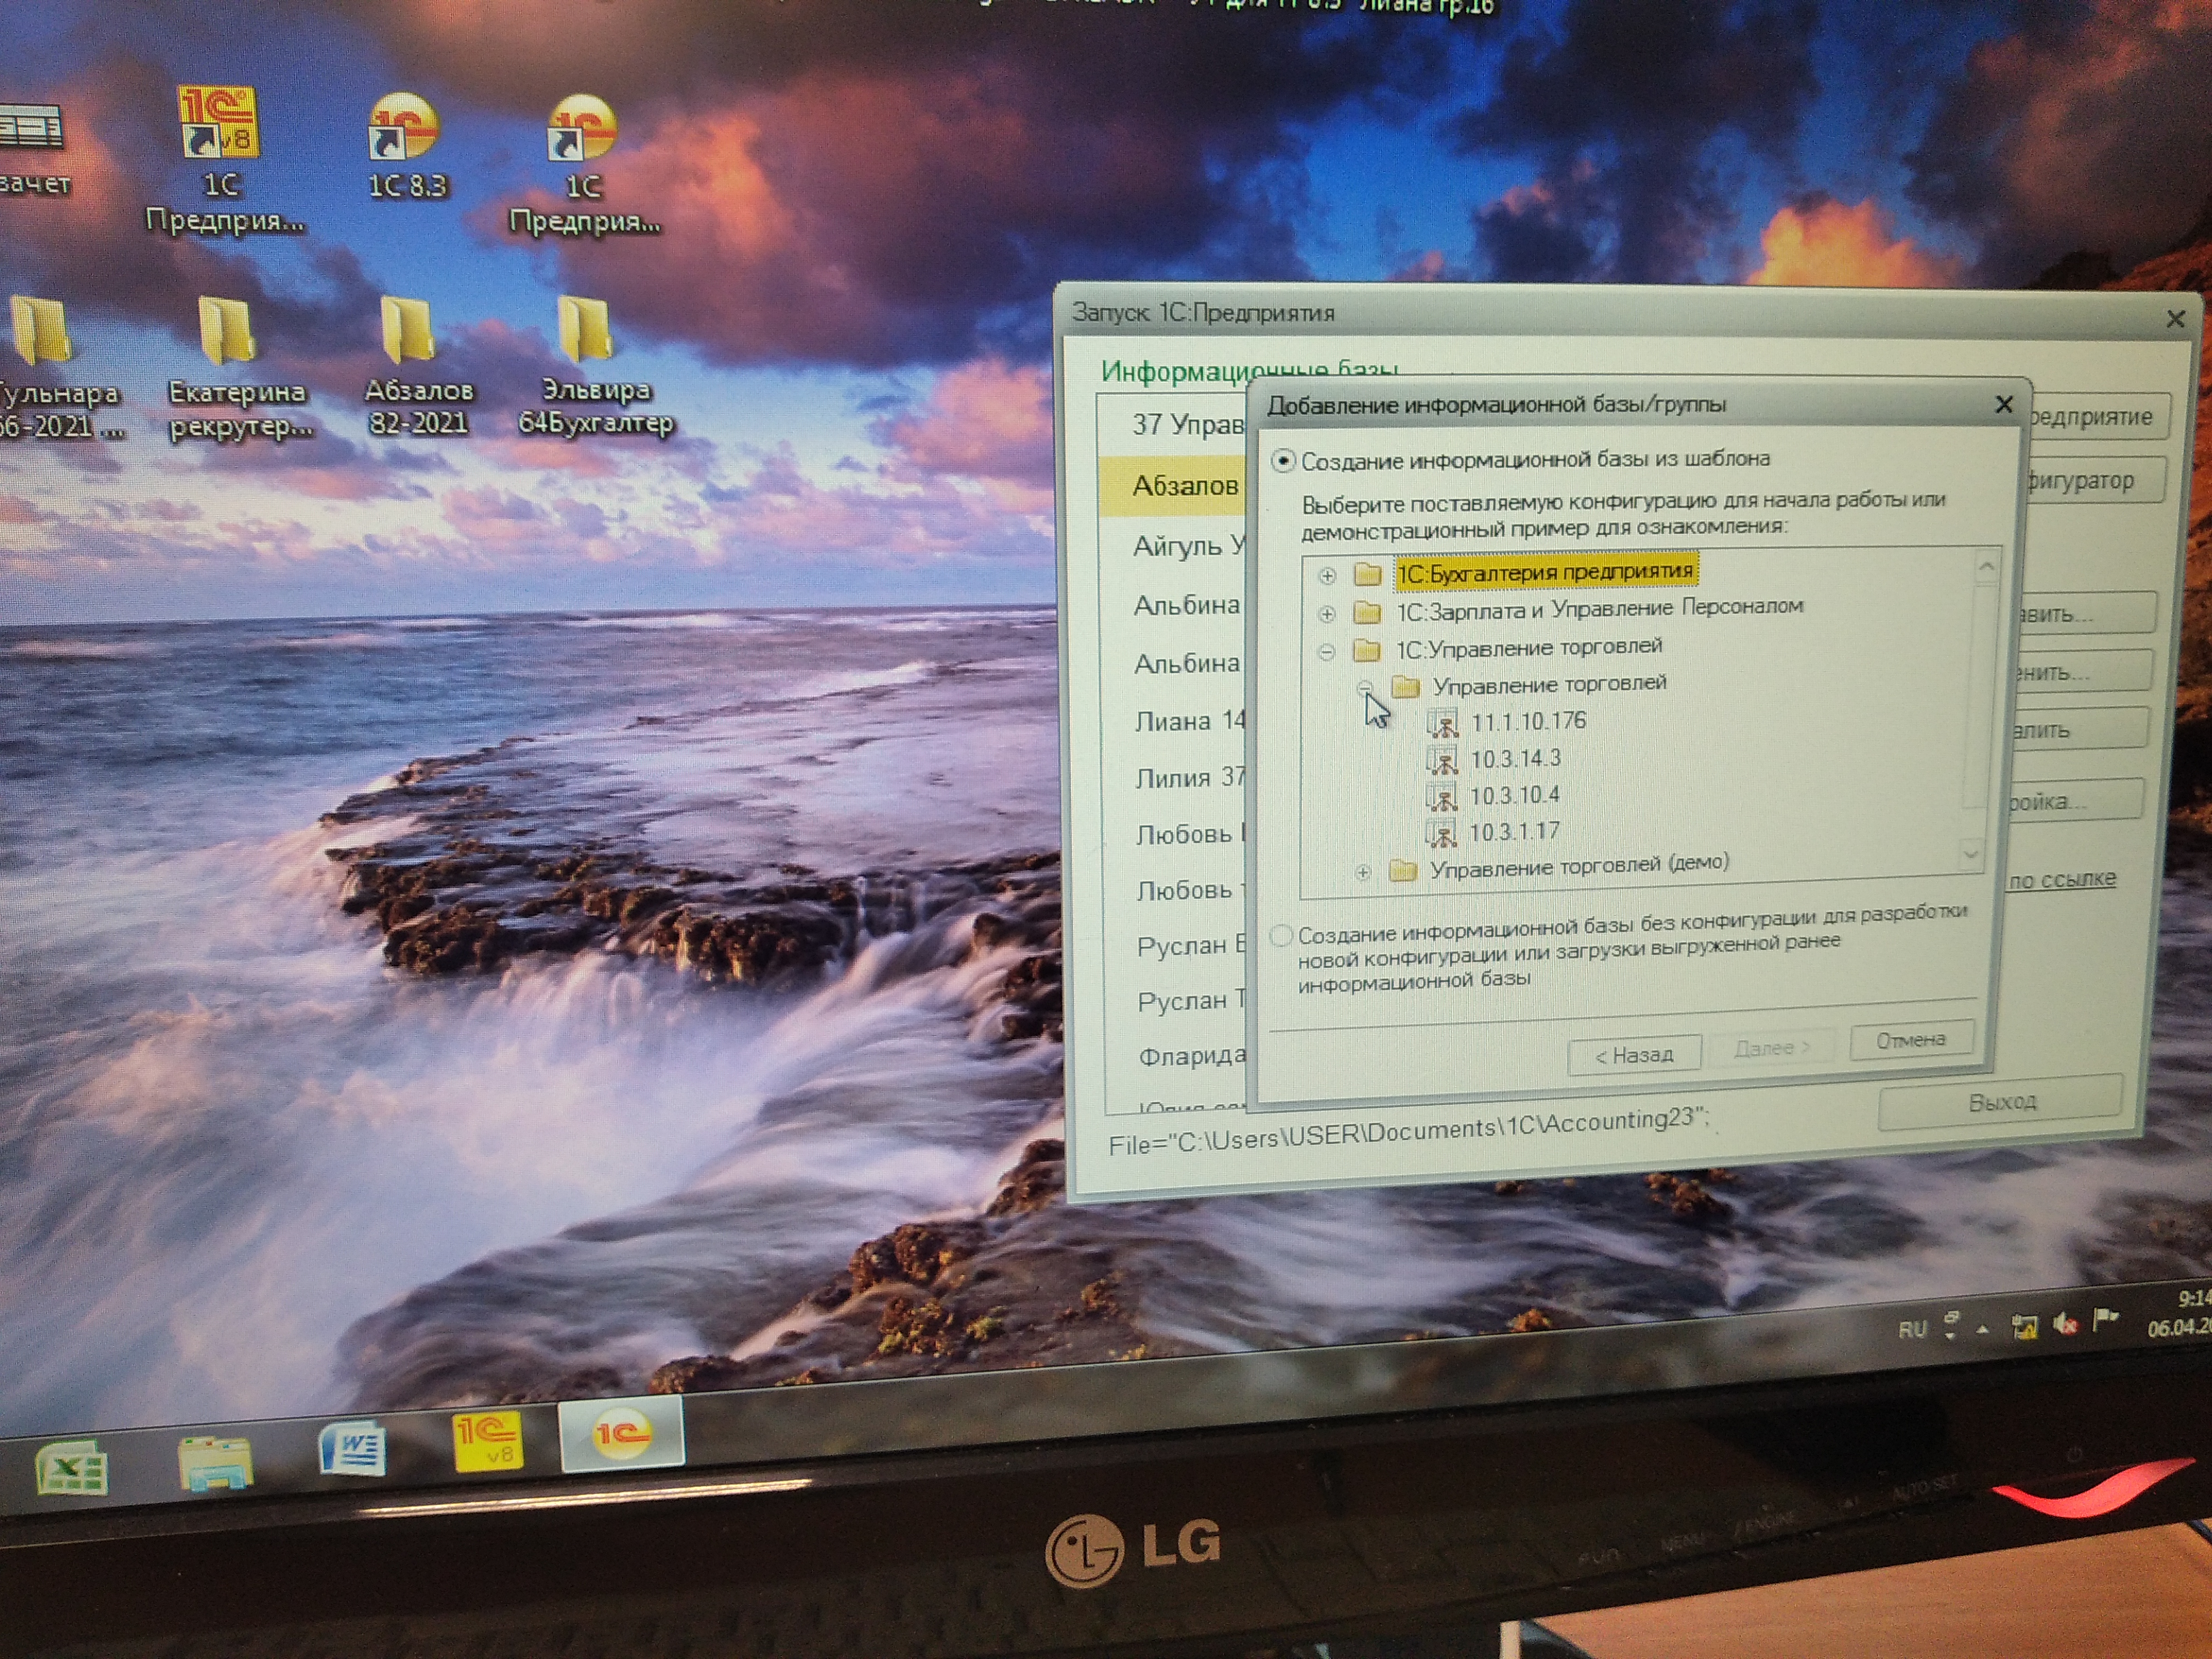Open the yellow 1C v8 Предприя... desktop shortcut

point(222,160)
